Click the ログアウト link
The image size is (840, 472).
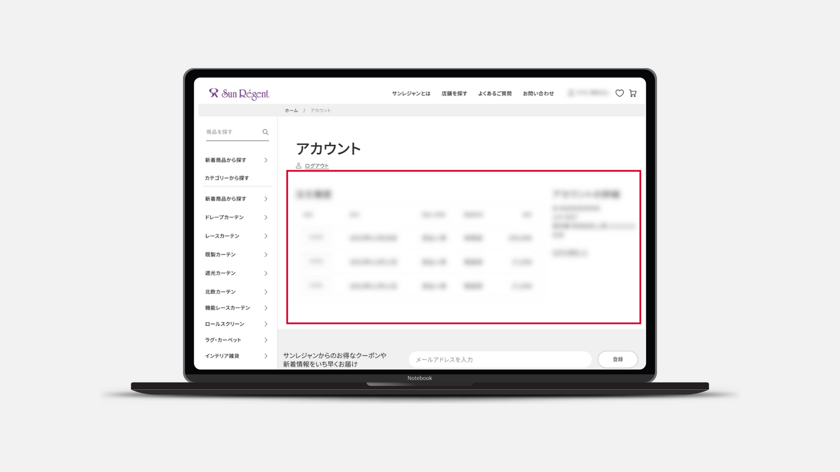coord(317,166)
